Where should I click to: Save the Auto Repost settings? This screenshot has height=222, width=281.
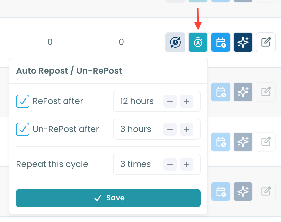click(108, 198)
